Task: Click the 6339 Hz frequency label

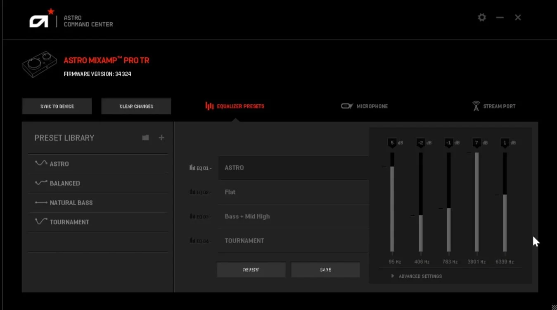Action: pos(505,262)
